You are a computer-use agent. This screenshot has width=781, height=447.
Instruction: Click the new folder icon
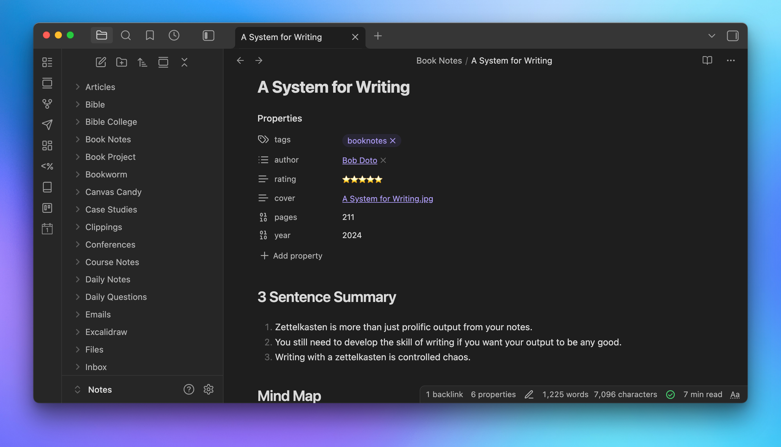pos(121,62)
